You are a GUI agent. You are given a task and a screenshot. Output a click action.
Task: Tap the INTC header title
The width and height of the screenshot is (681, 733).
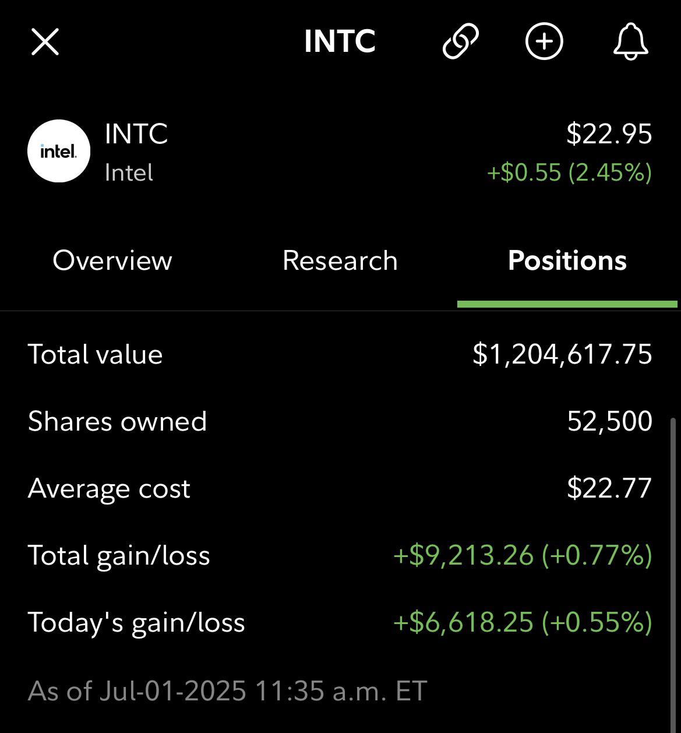pyautogui.click(x=340, y=41)
